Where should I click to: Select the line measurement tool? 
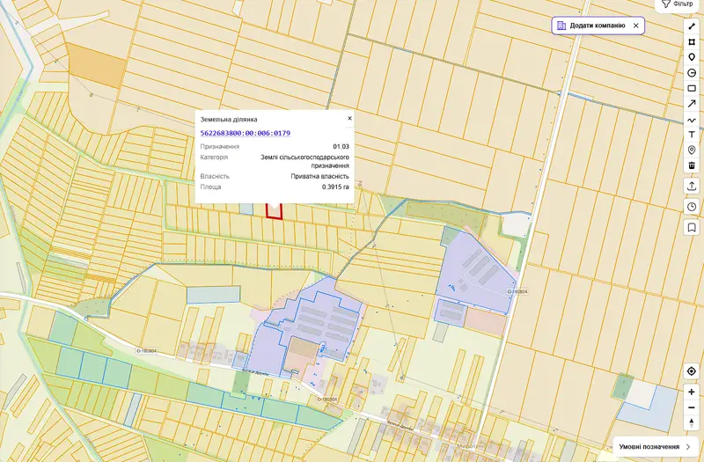point(692,26)
